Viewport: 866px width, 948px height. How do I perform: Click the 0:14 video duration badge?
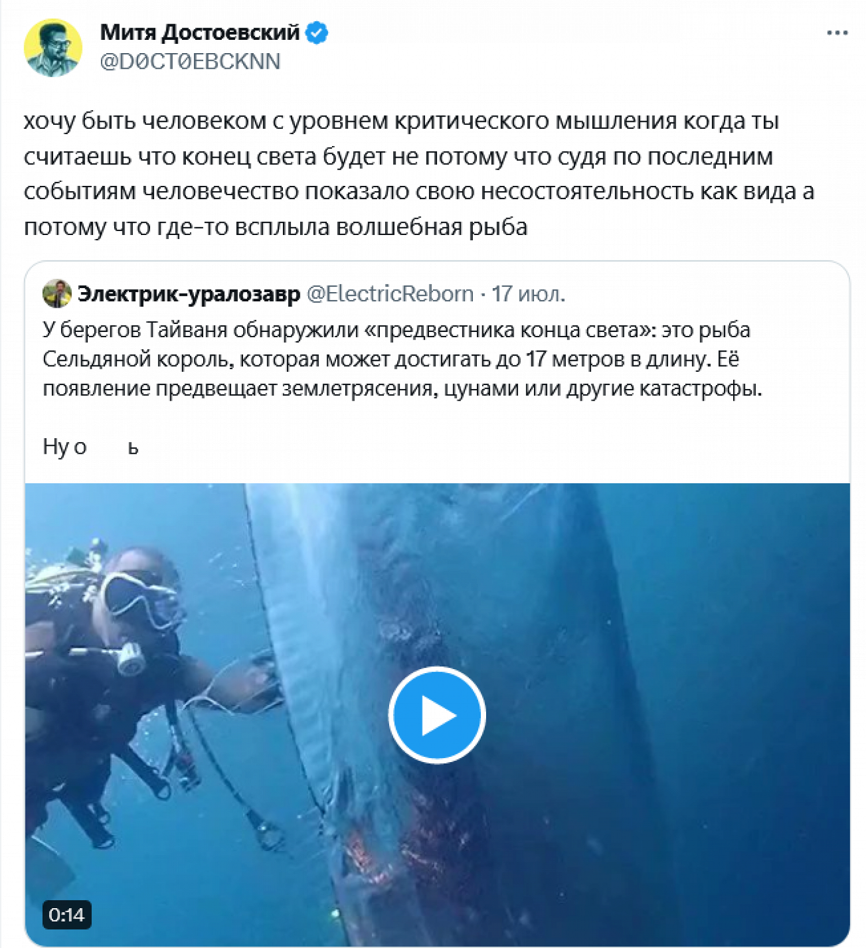(x=66, y=915)
